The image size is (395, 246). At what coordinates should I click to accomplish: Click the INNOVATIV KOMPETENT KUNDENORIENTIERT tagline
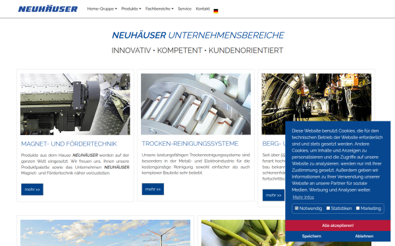click(197, 51)
